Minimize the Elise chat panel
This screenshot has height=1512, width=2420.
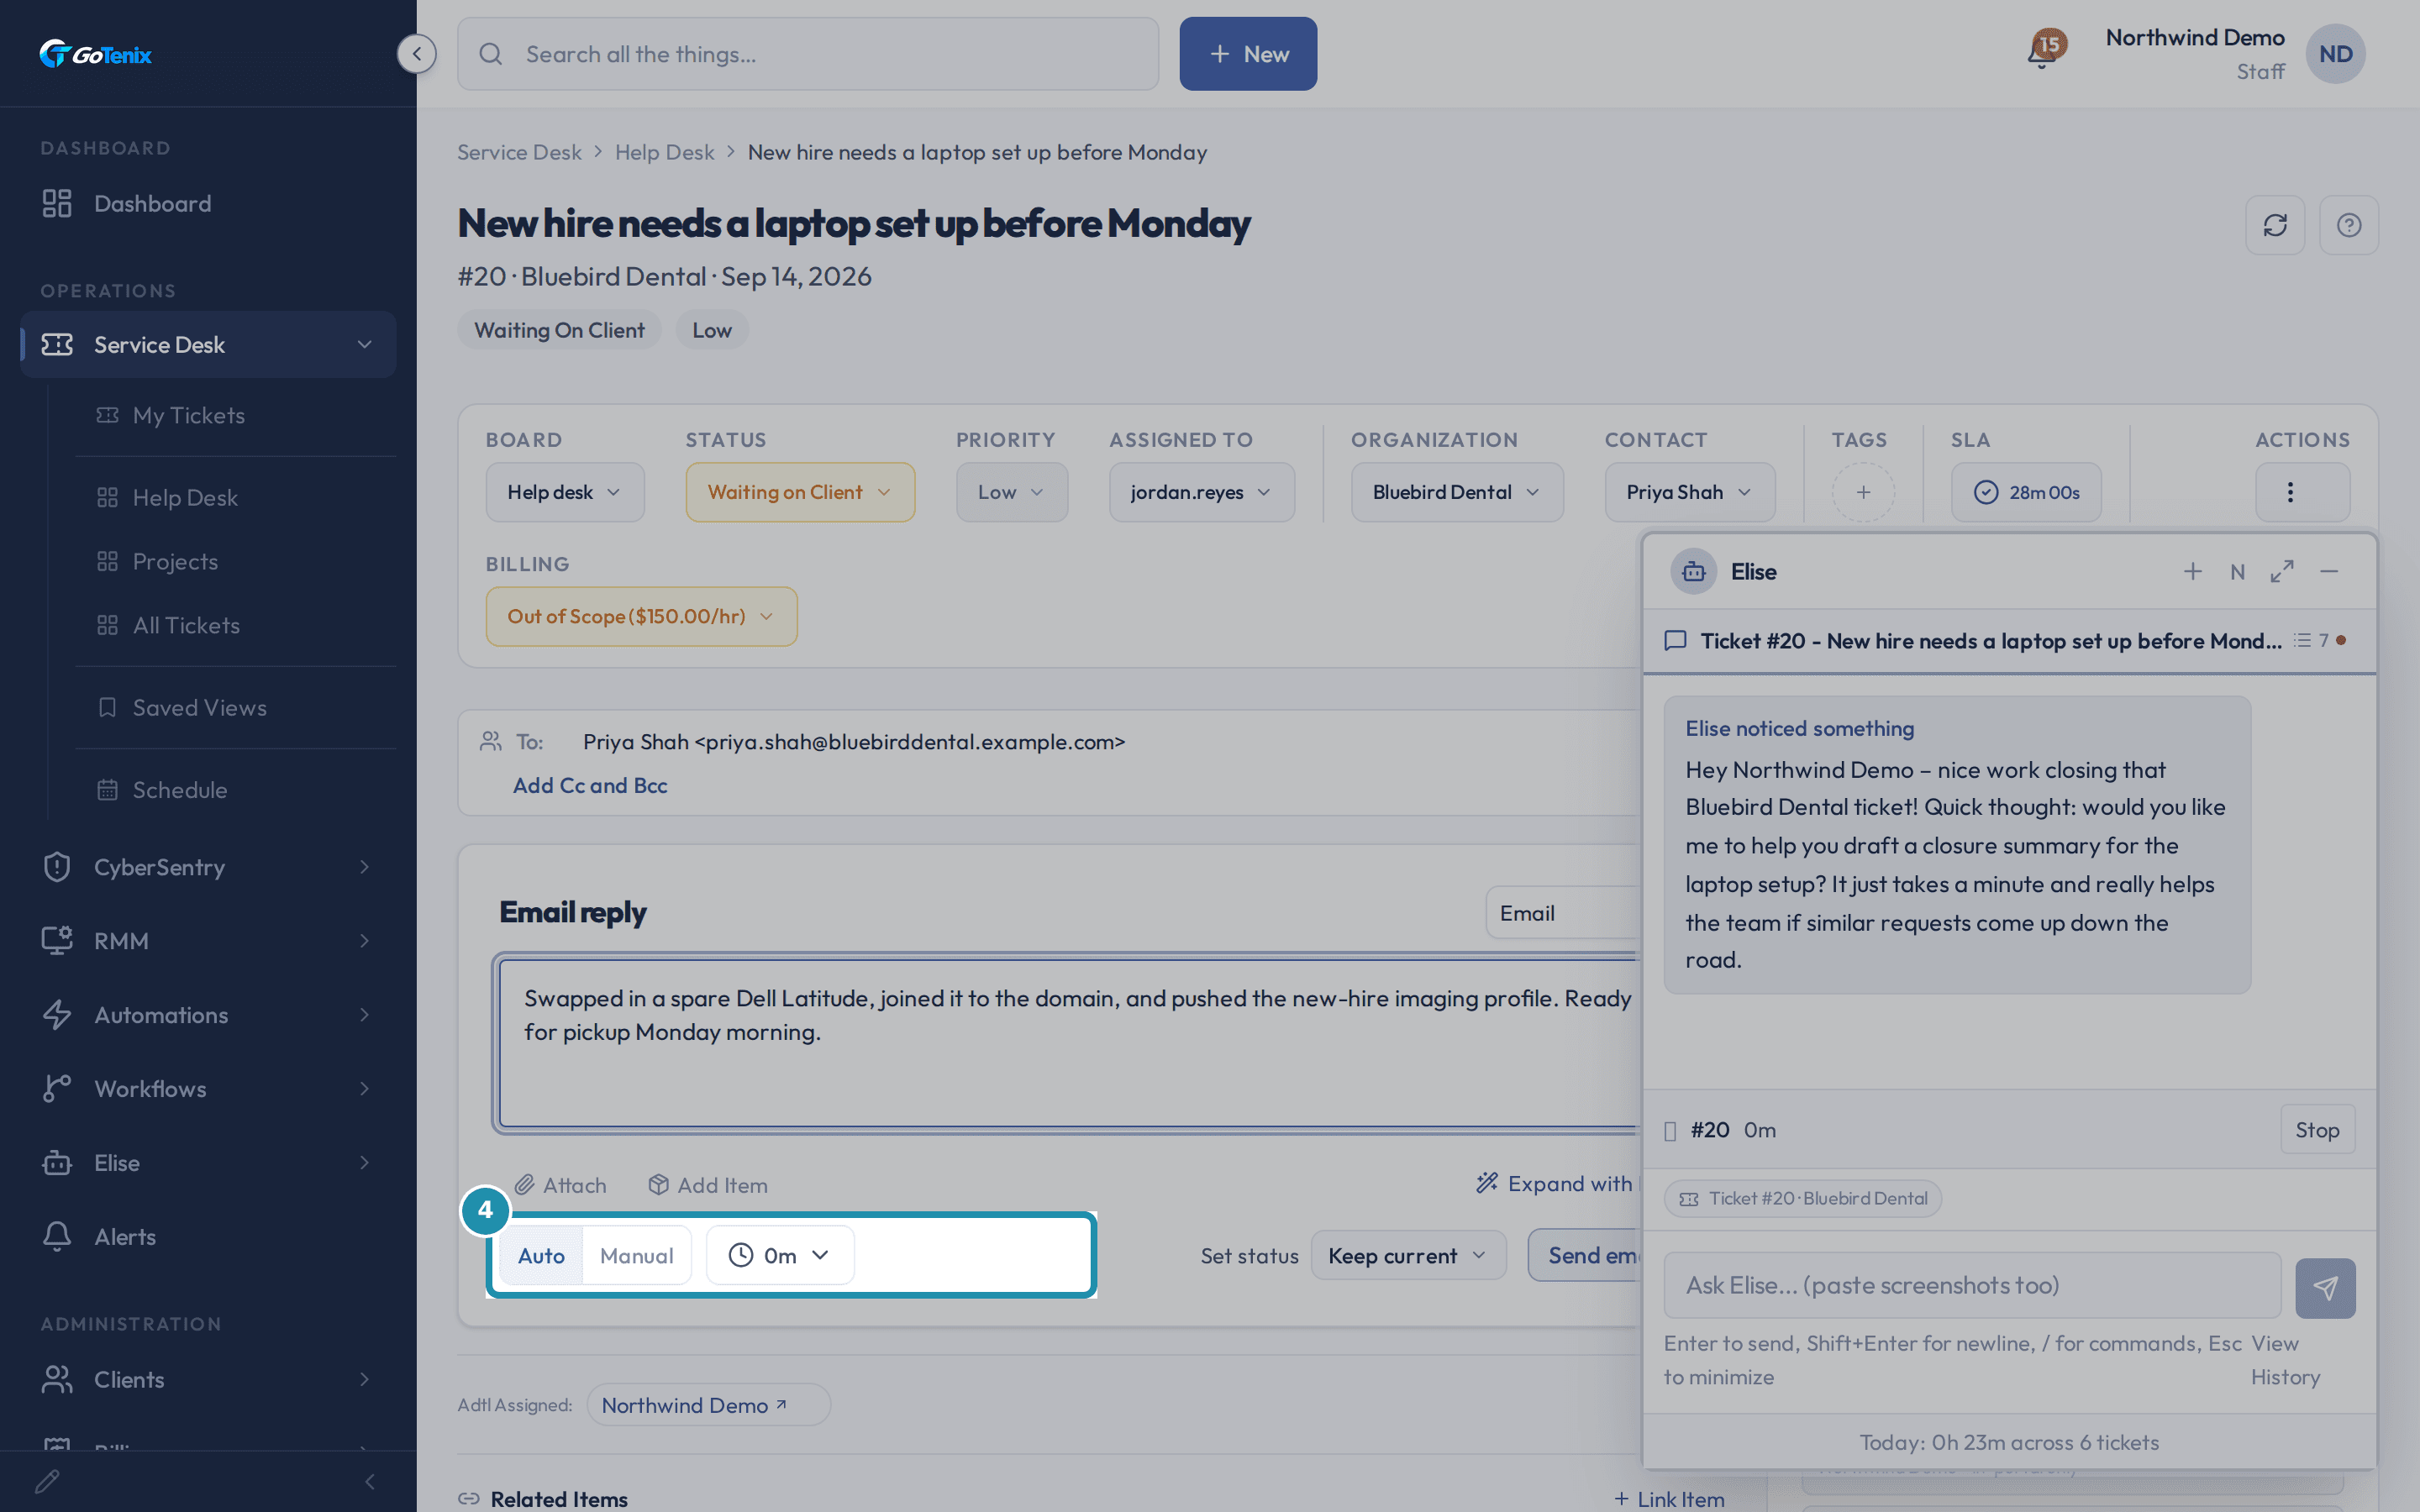[x=2329, y=572]
